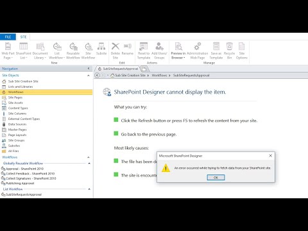Image resolution: width=308 pixels, height=231 pixels.
Task: Create a new Document Library
Action: tap(40, 51)
